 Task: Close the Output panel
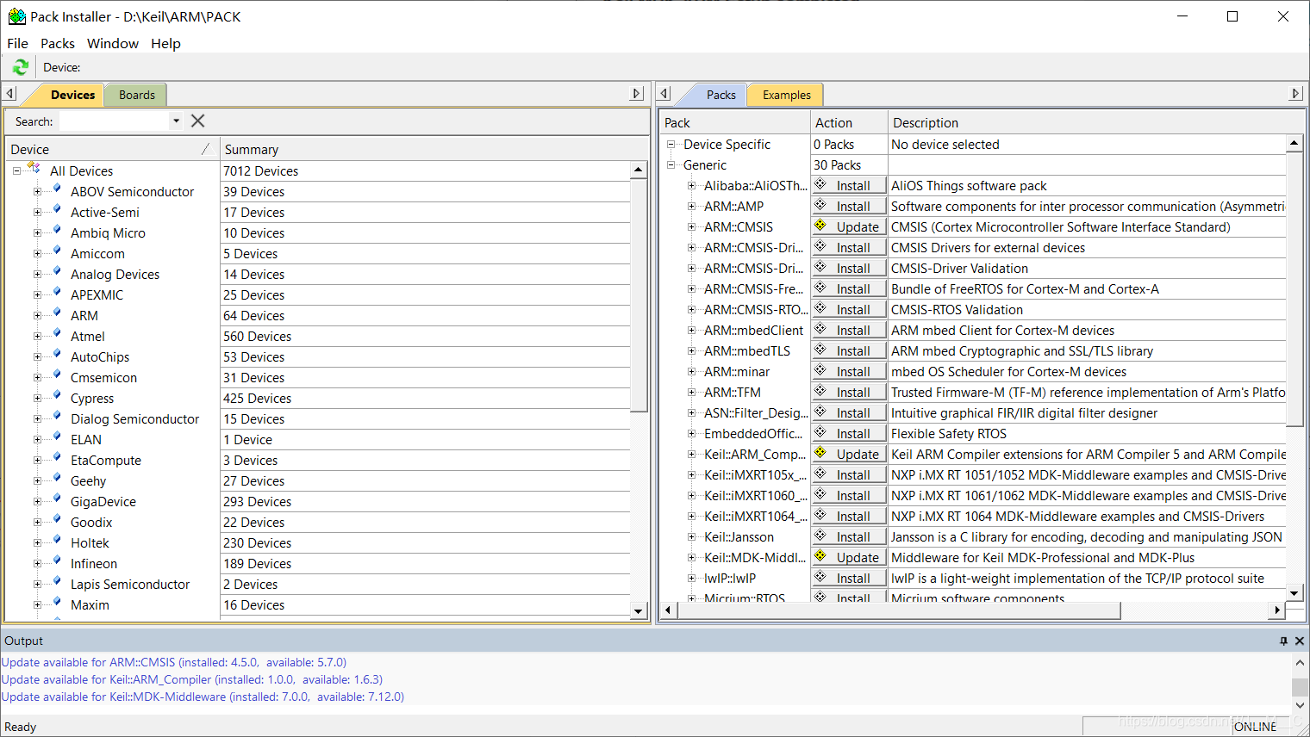1300,641
